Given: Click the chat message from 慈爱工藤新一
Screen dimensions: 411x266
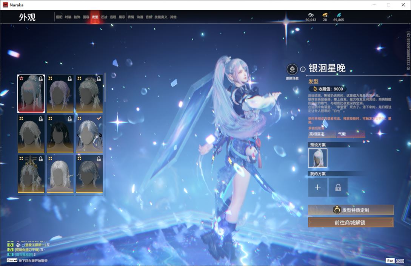Looking at the screenshot, I should pos(28,245).
